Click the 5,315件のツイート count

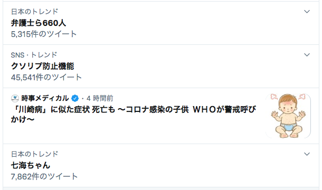(44, 34)
